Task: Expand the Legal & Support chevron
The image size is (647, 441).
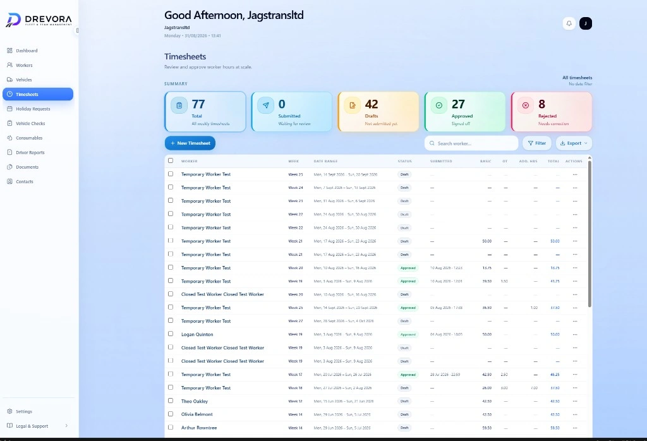Action: click(x=66, y=426)
